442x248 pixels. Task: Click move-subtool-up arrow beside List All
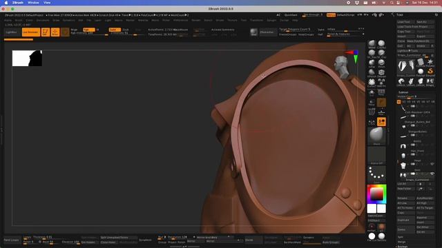click(421, 184)
